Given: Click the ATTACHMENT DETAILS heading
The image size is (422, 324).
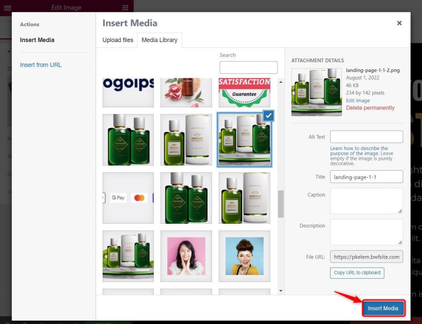Looking at the screenshot, I should tap(318, 60).
